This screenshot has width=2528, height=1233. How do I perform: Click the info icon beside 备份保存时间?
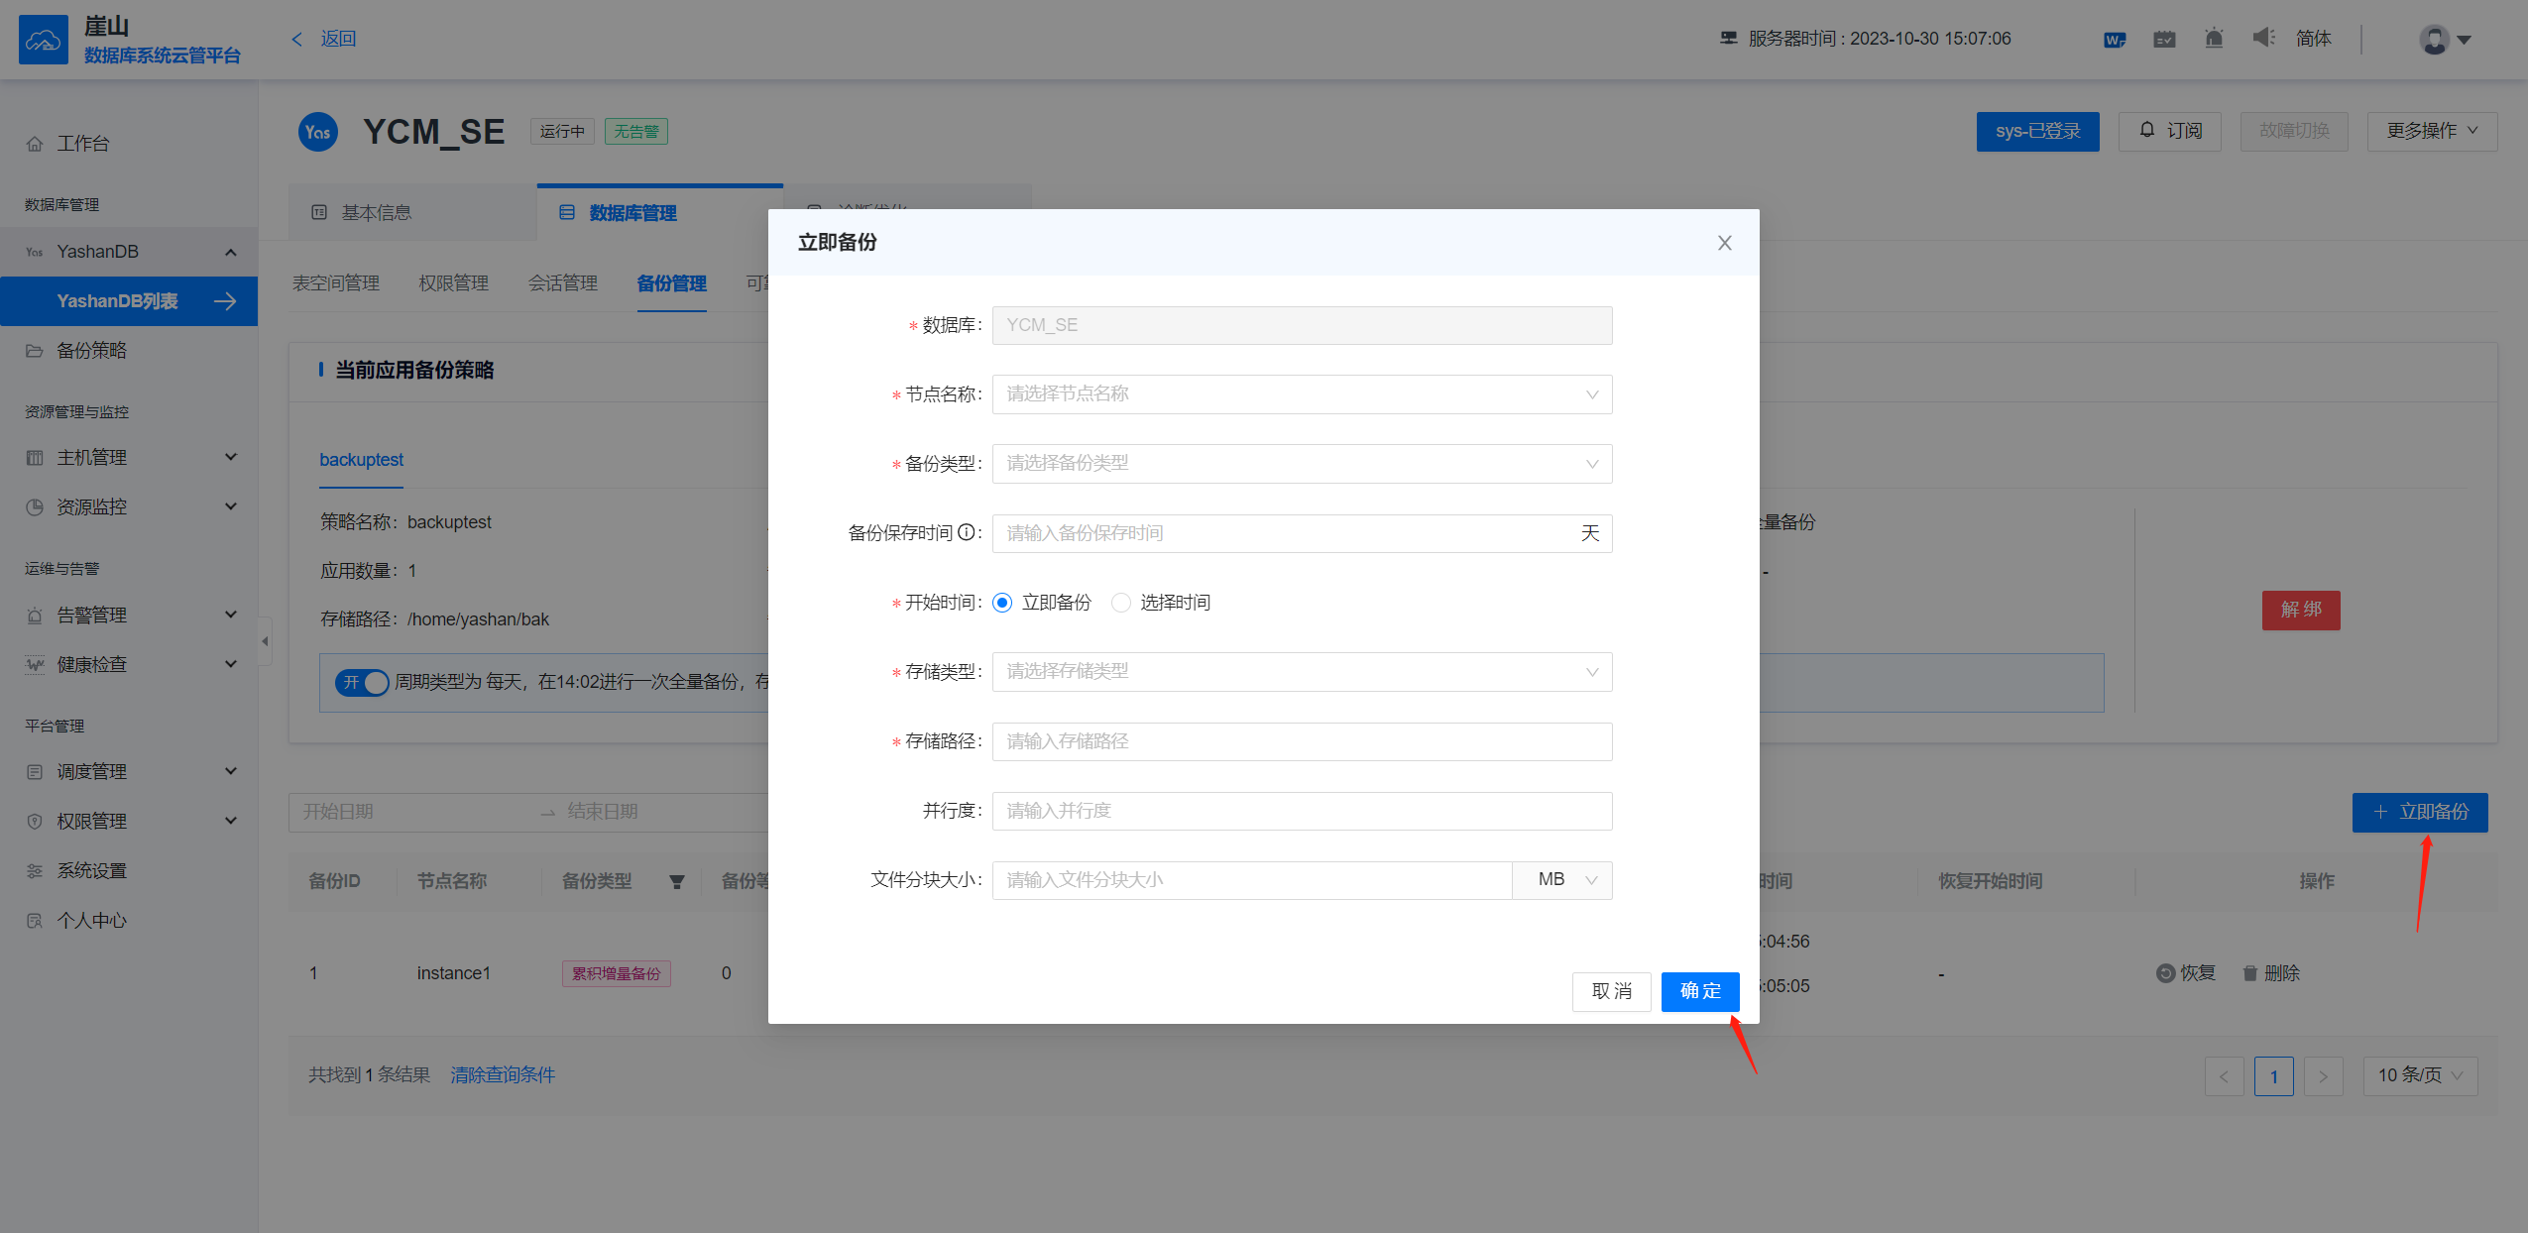966,533
